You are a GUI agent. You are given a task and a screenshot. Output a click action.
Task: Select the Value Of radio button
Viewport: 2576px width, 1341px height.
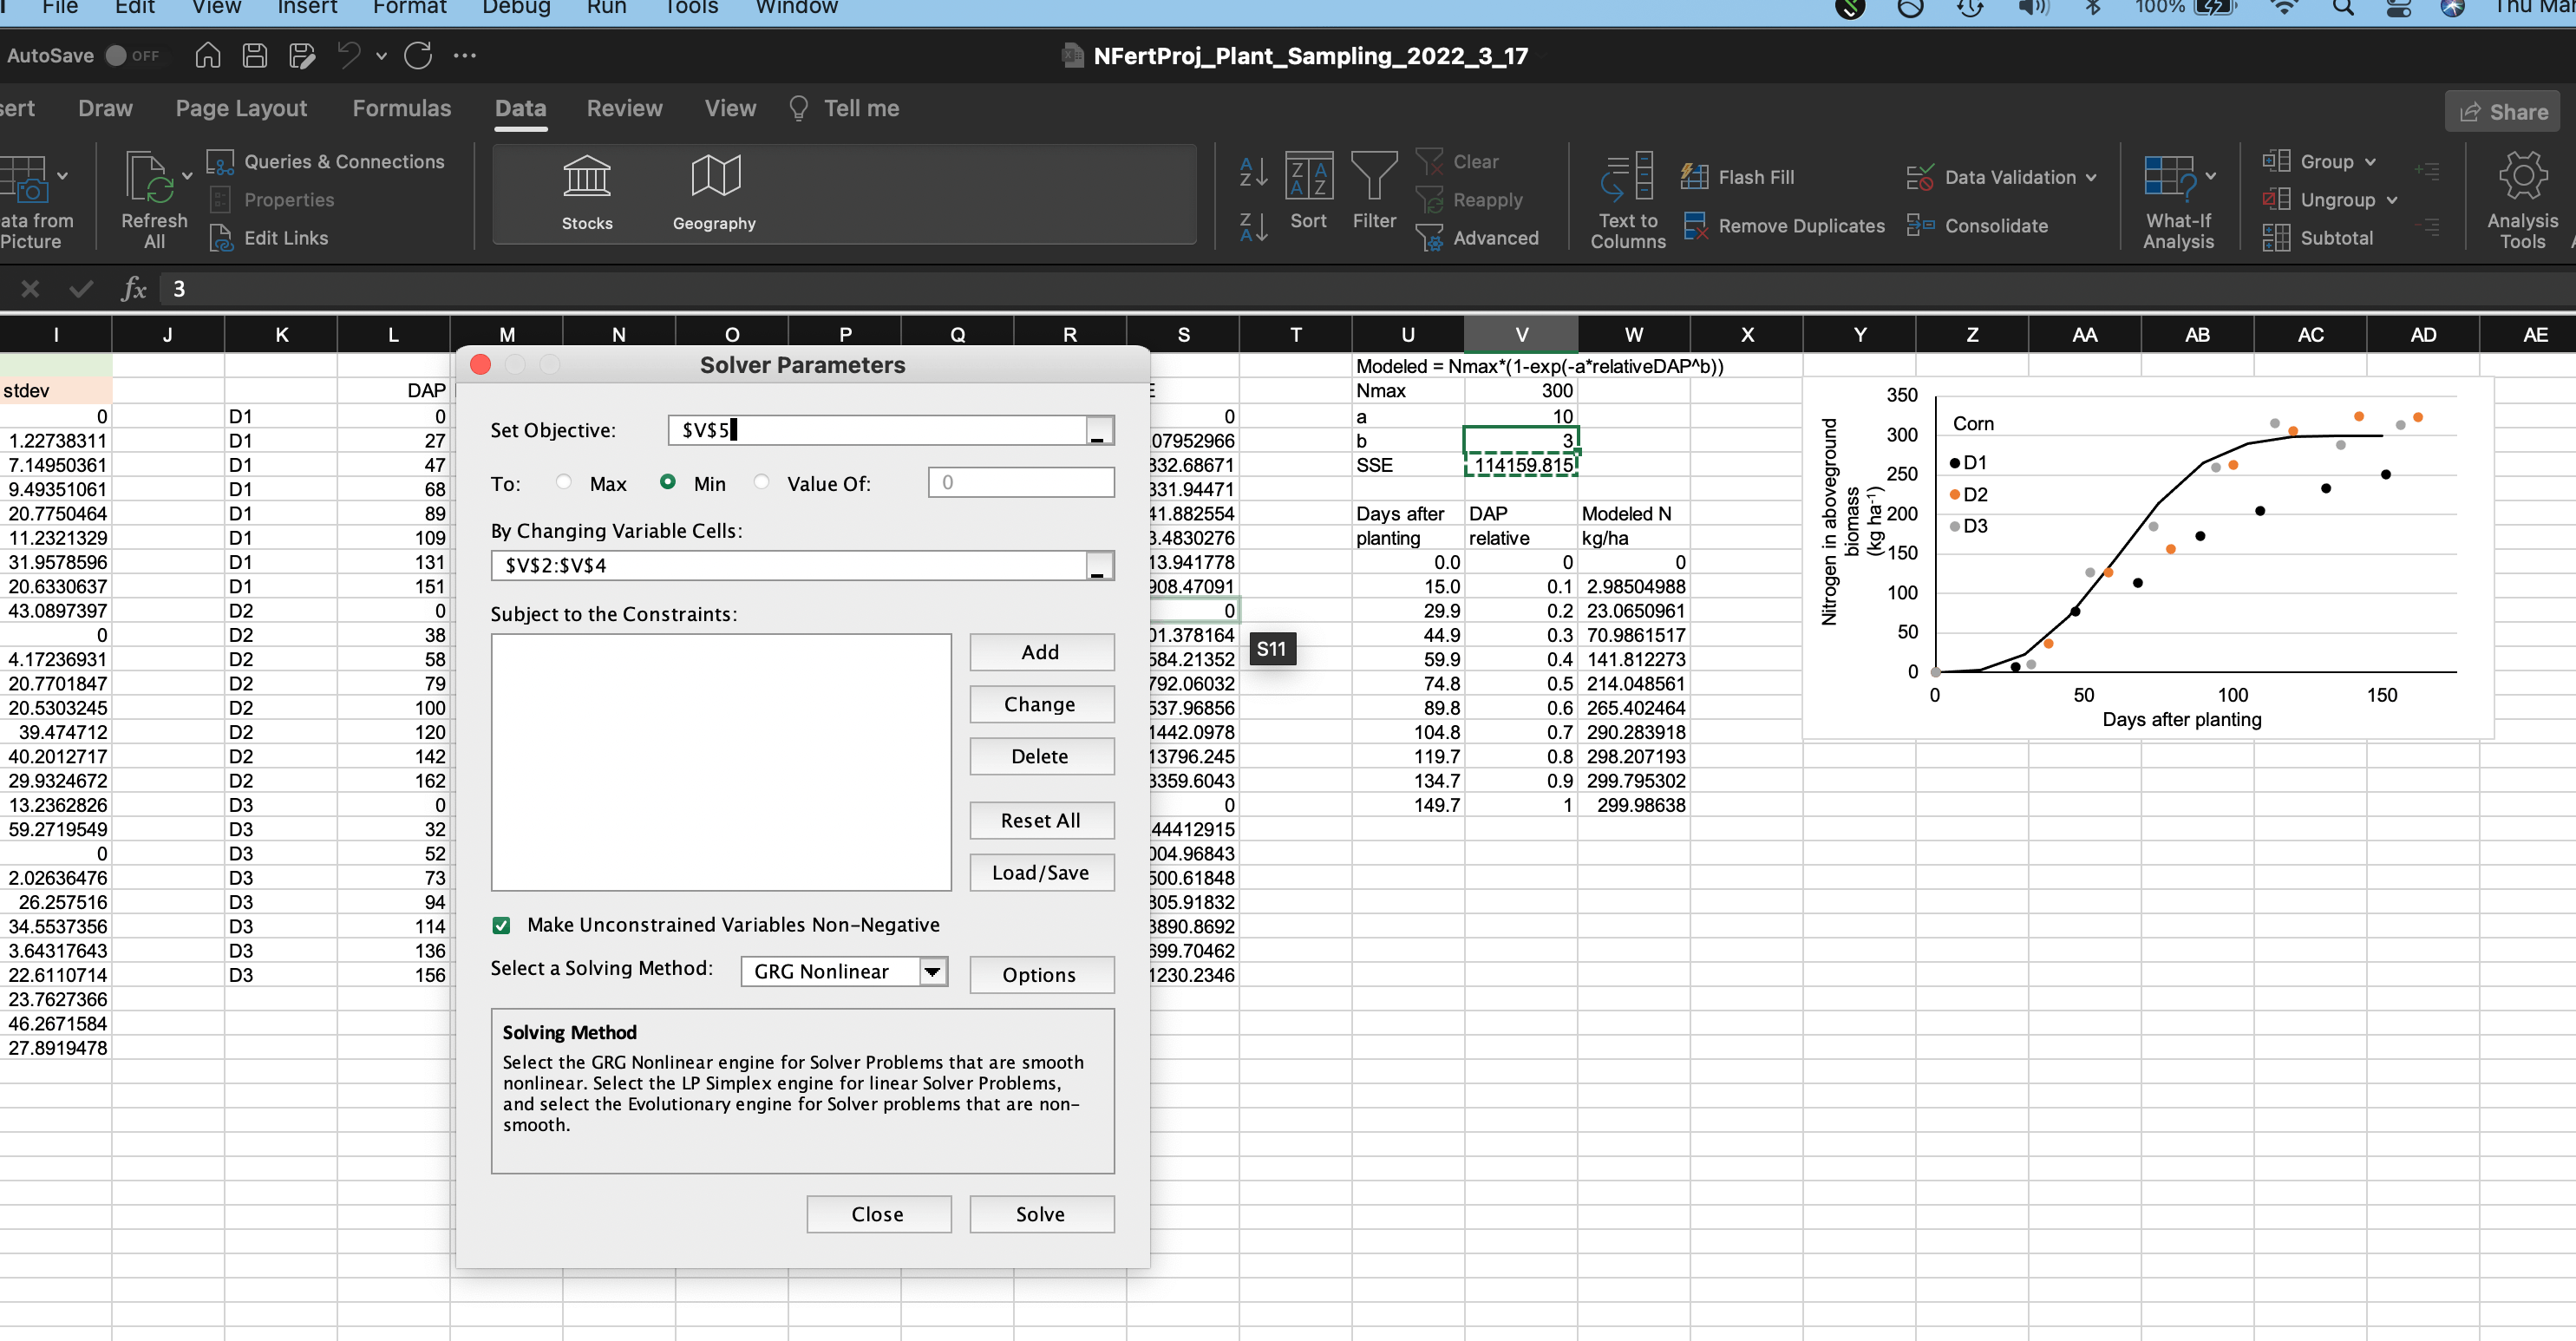tap(762, 482)
